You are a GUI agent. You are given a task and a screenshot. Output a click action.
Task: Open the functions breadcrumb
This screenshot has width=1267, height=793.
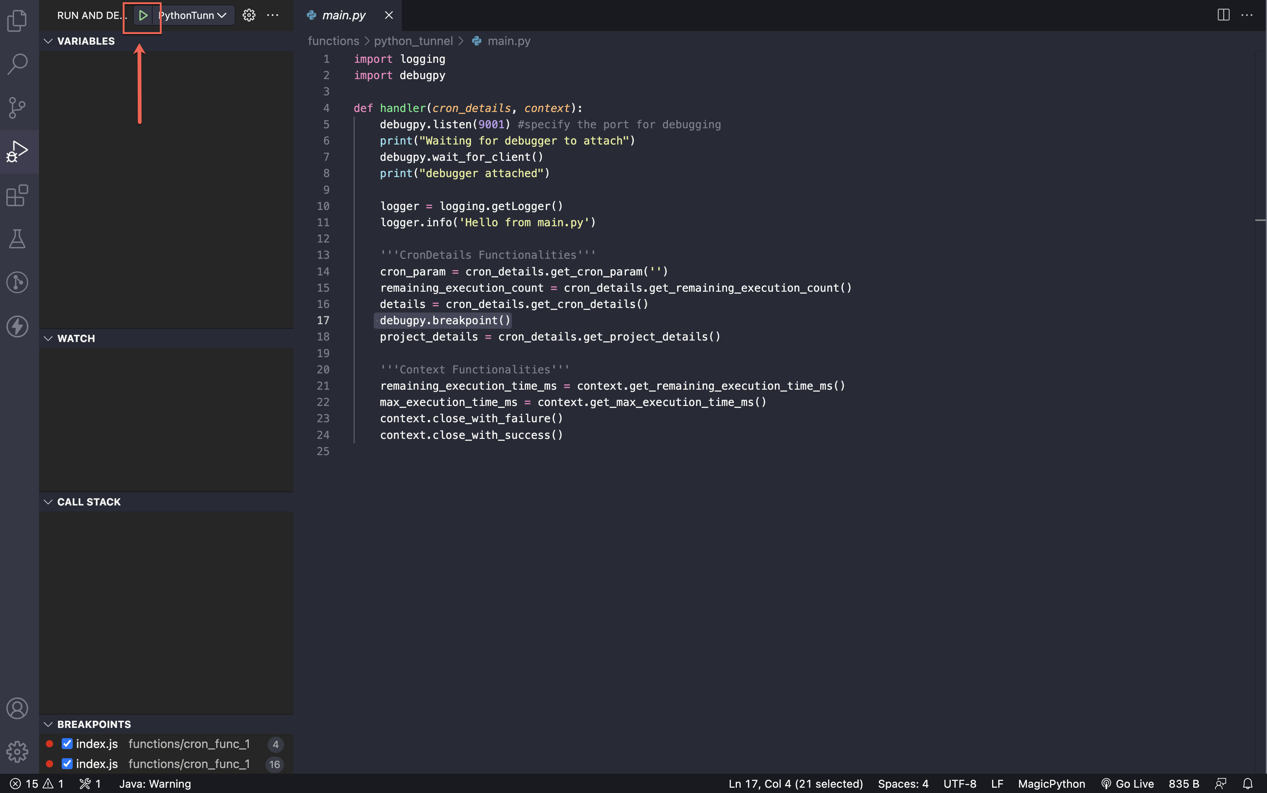333,41
